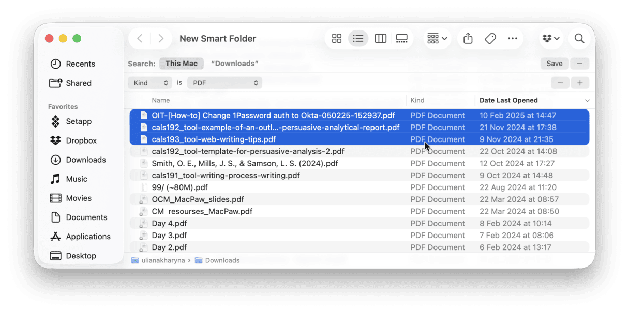
Task: Switch to icon view layout
Action: [337, 38]
